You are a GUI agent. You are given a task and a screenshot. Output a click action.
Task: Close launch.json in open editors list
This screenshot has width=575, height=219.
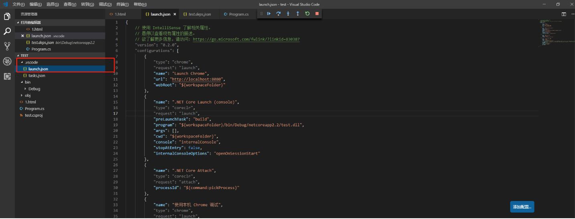pos(22,36)
